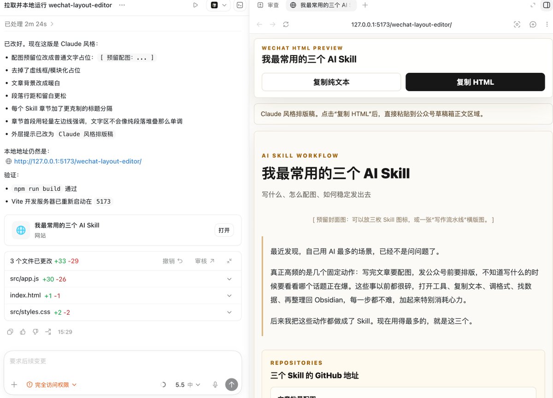Click the src/styles.css file name
Image resolution: width=553 pixels, height=398 pixels.
coord(30,312)
